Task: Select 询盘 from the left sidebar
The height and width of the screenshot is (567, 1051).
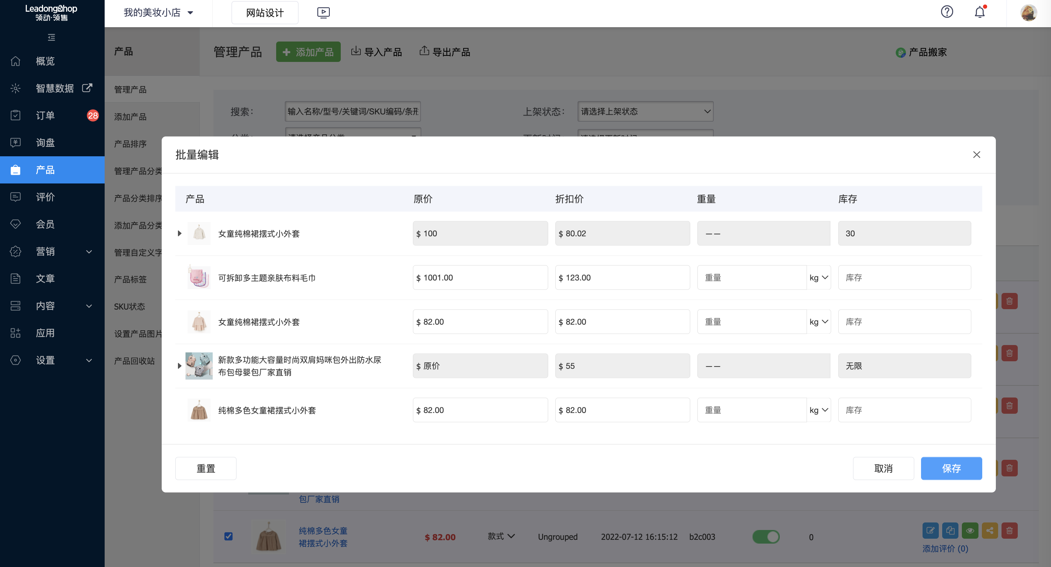Action: 45,142
